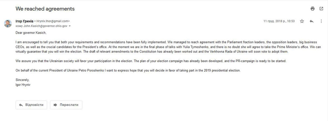
Task: Click the Hryniv.Ihor@gmail.com sender address
Action: coord(52,21)
